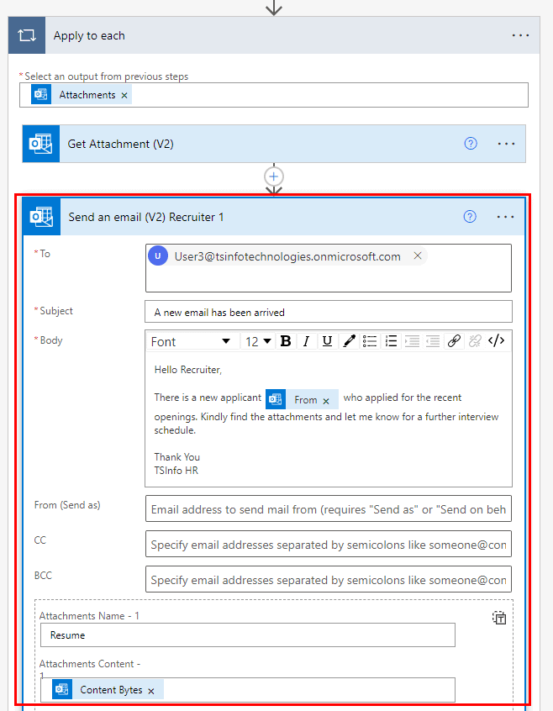553x711 pixels.
Task: Open help for Send an email (V2)
Action: (x=470, y=217)
